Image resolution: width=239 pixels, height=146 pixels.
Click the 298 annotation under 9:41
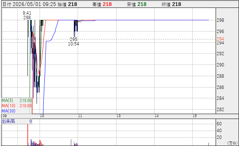(27, 18)
